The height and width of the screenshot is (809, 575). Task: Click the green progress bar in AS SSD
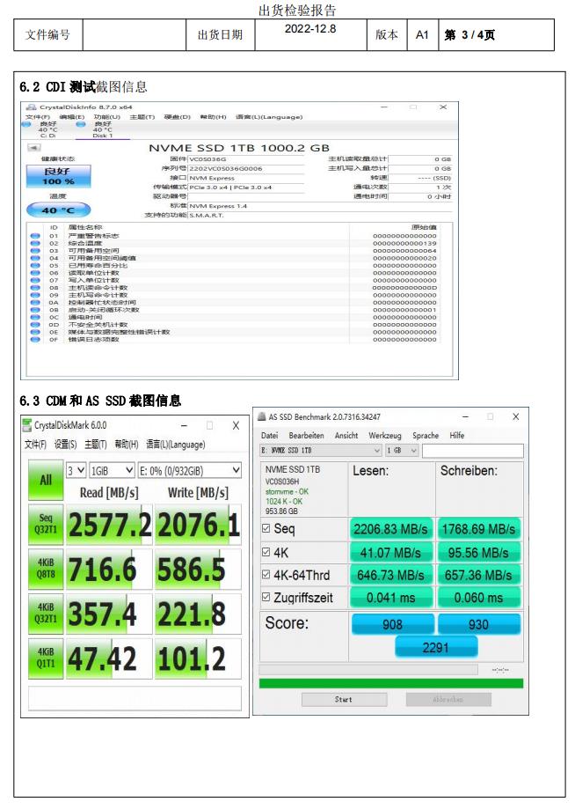[390, 682]
